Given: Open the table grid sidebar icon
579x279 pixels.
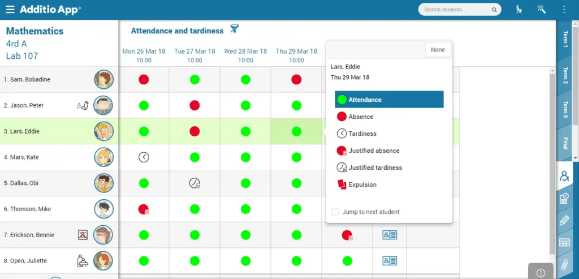Looking at the screenshot, I should pos(564,243).
